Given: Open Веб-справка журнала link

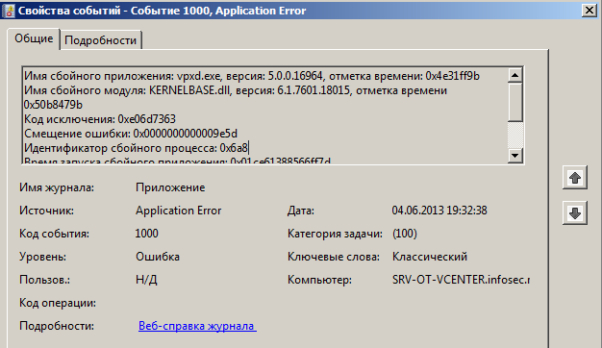Looking at the screenshot, I should tap(197, 326).
